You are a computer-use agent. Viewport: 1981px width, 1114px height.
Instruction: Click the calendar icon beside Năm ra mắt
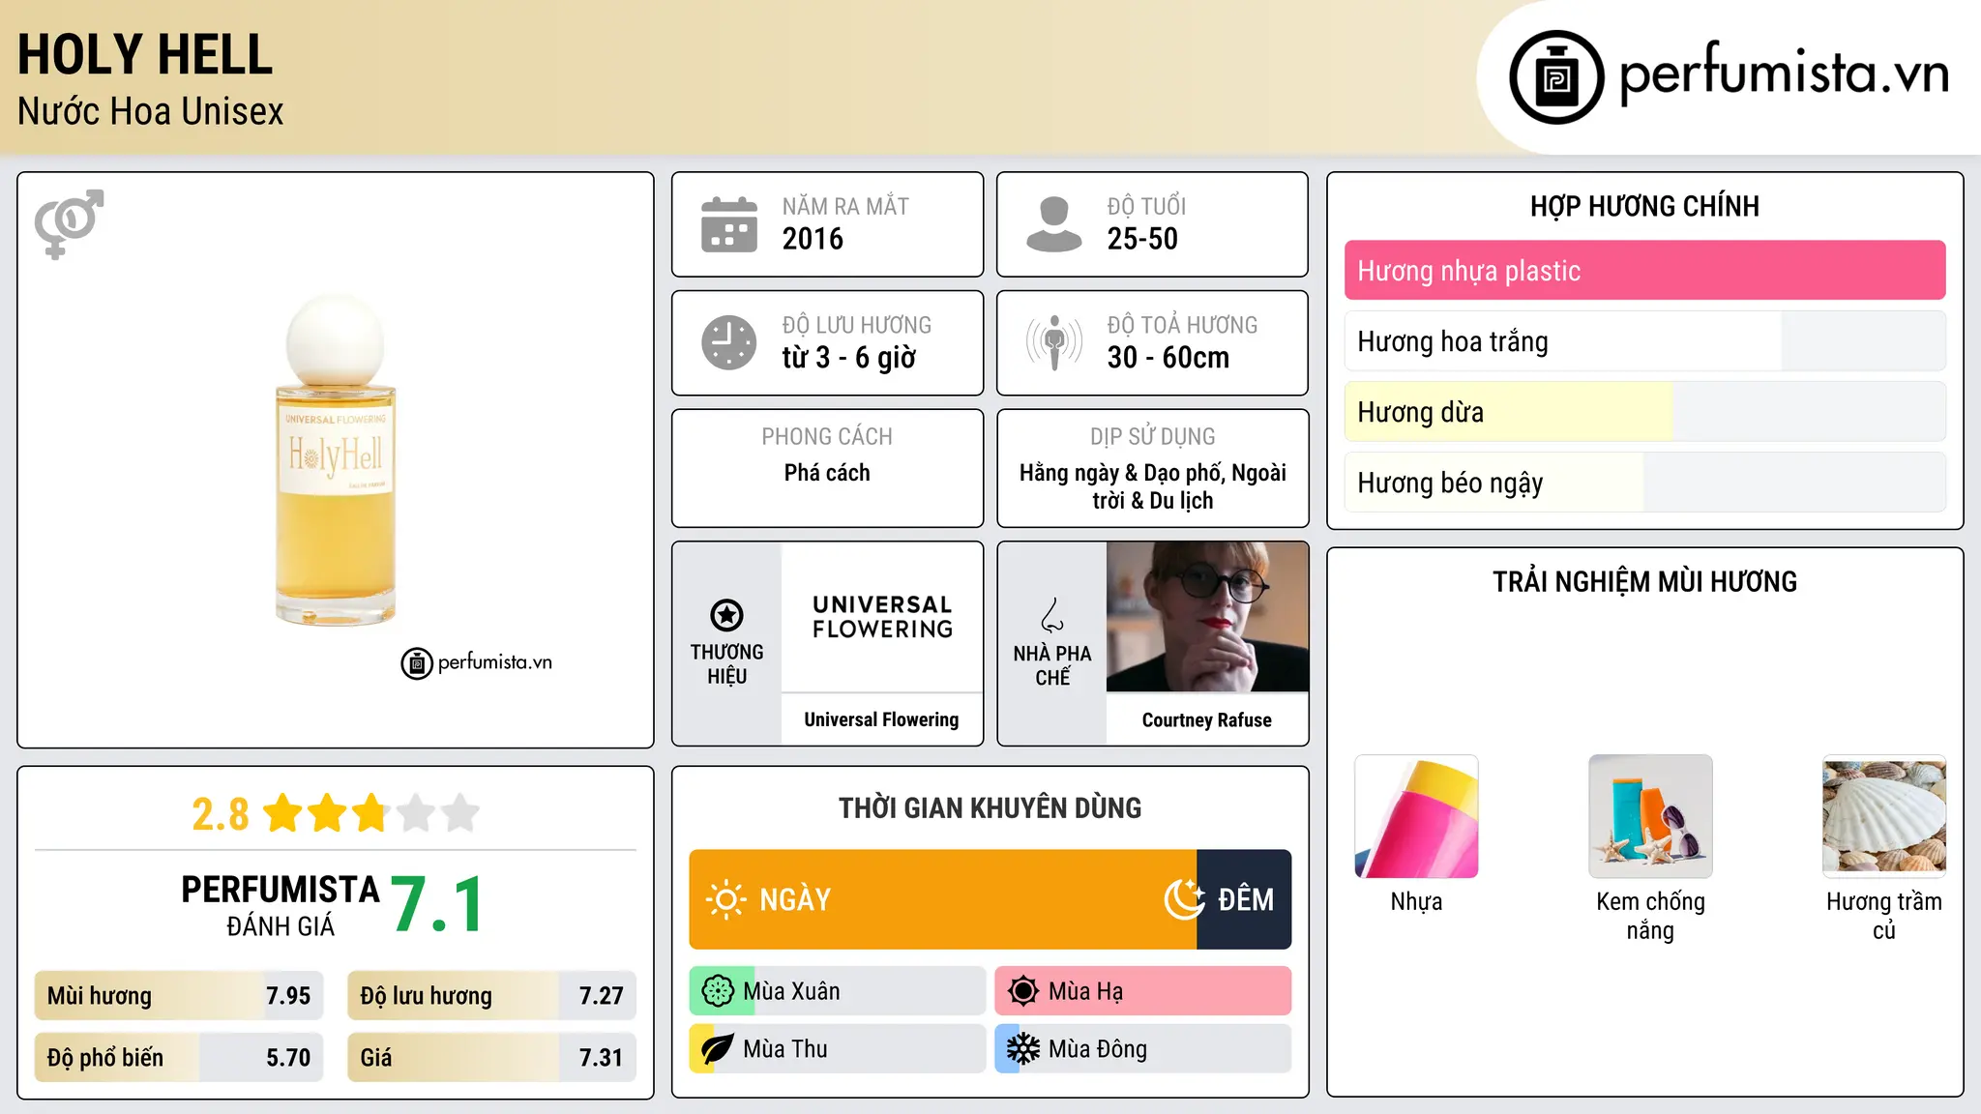tap(729, 224)
